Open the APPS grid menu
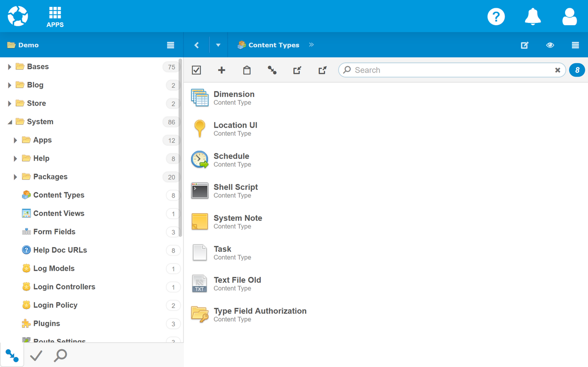588x367 pixels. coord(55,17)
